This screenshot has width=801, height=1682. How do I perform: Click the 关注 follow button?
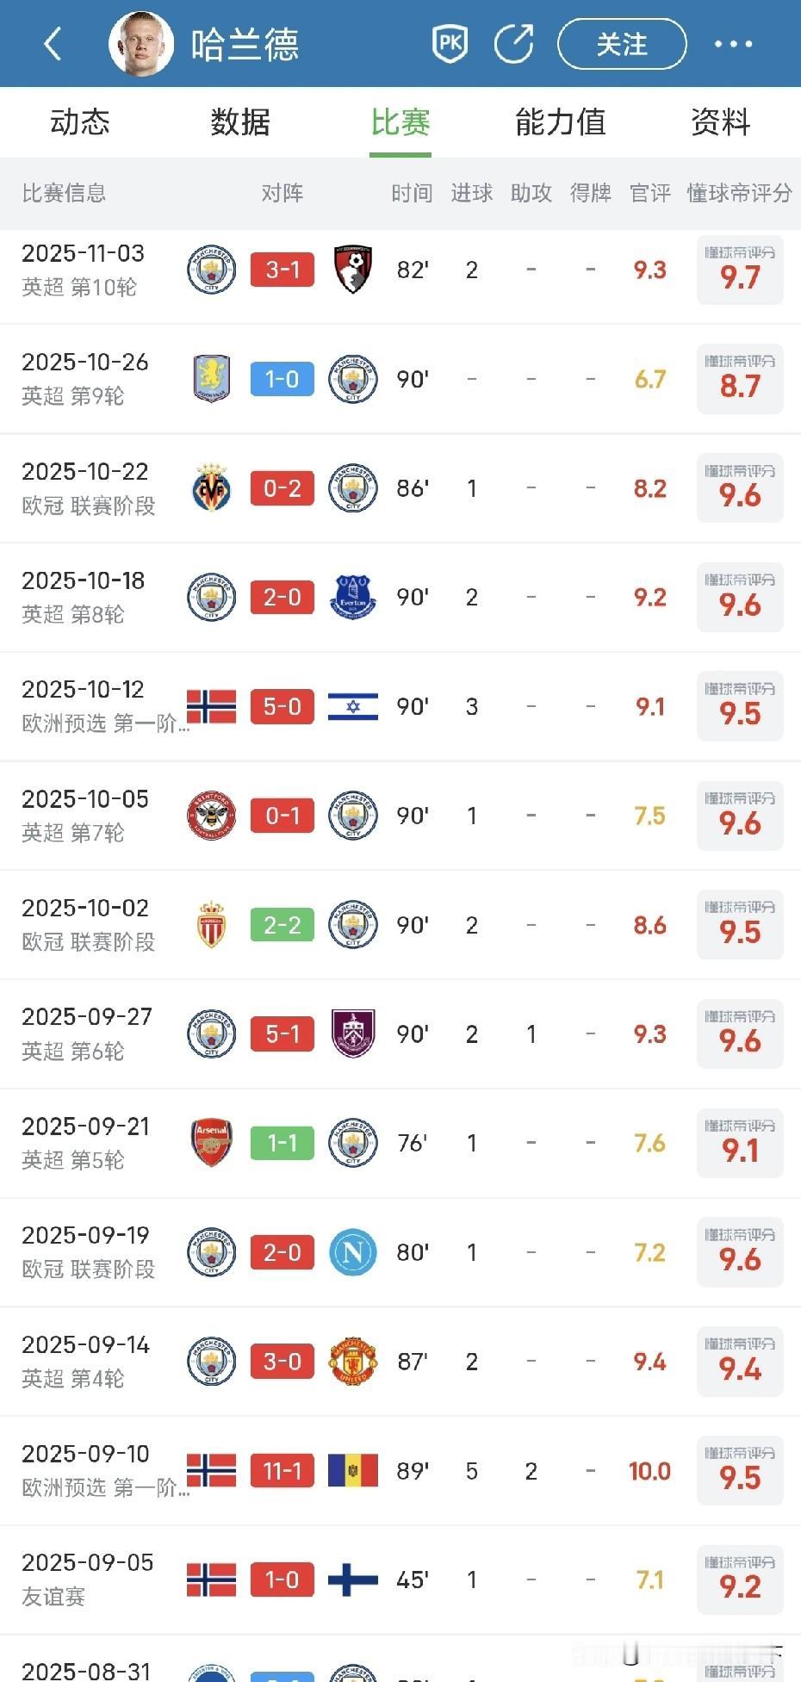pyautogui.click(x=622, y=44)
